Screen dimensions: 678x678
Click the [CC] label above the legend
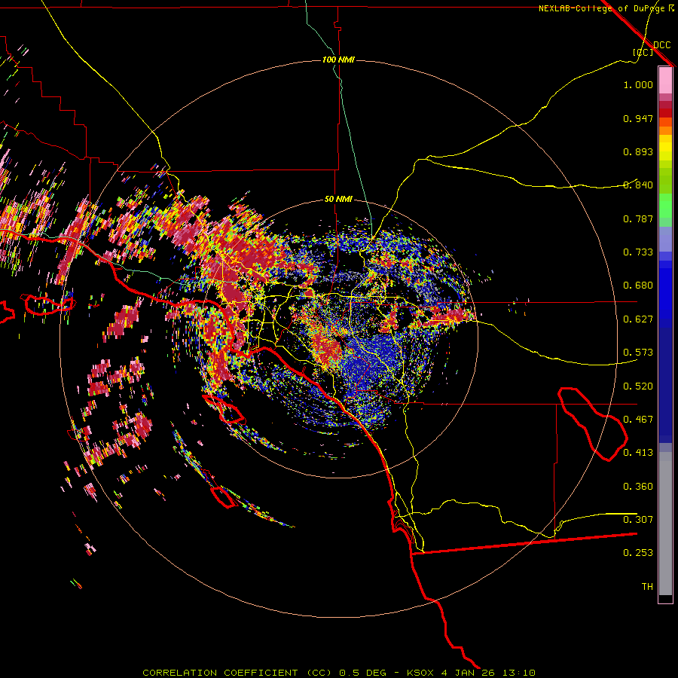click(x=643, y=52)
